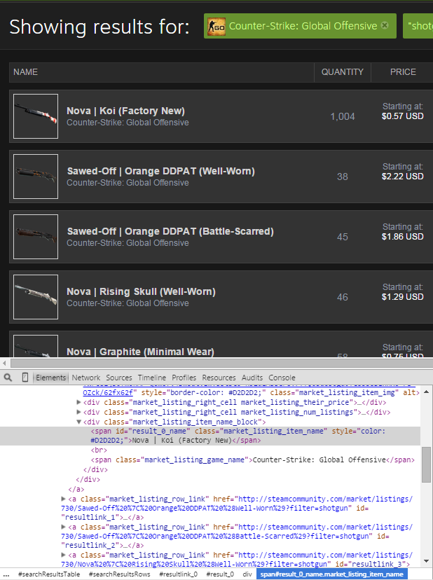Screen dimensions: 433x580
Task: Click DevTools scrollbar up arrow
Action: (426, 392)
